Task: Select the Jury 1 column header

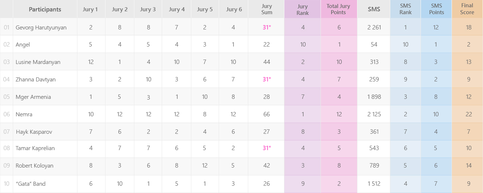Action: [x=91, y=9]
